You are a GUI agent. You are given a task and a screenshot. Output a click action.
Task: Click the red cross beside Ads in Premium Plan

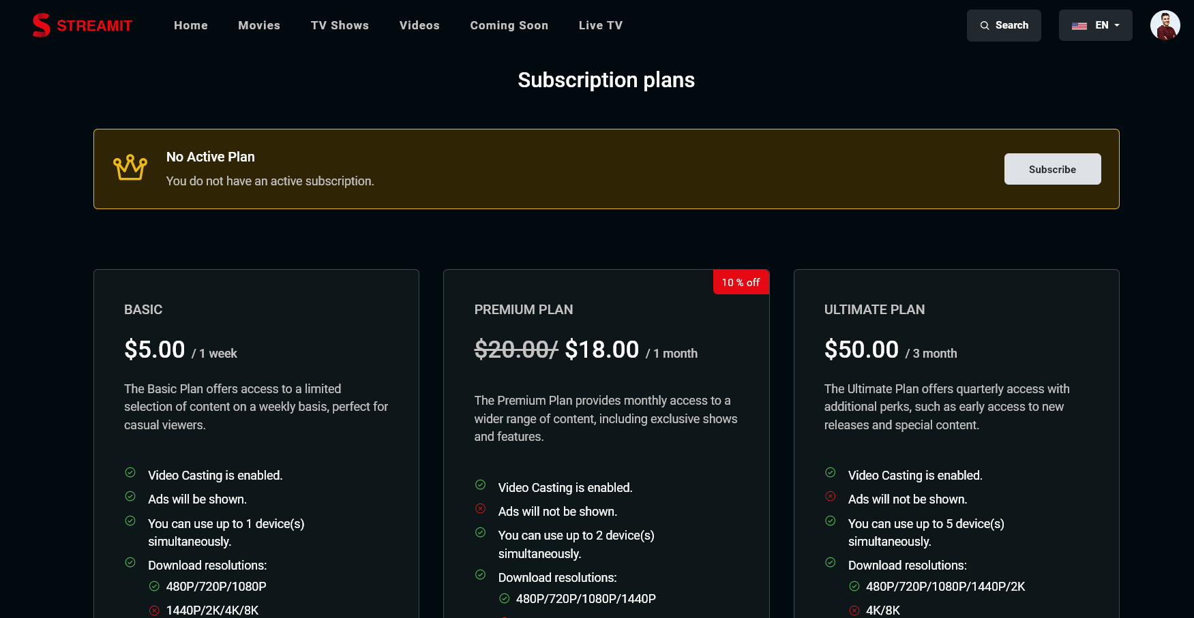tap(480, 508)
